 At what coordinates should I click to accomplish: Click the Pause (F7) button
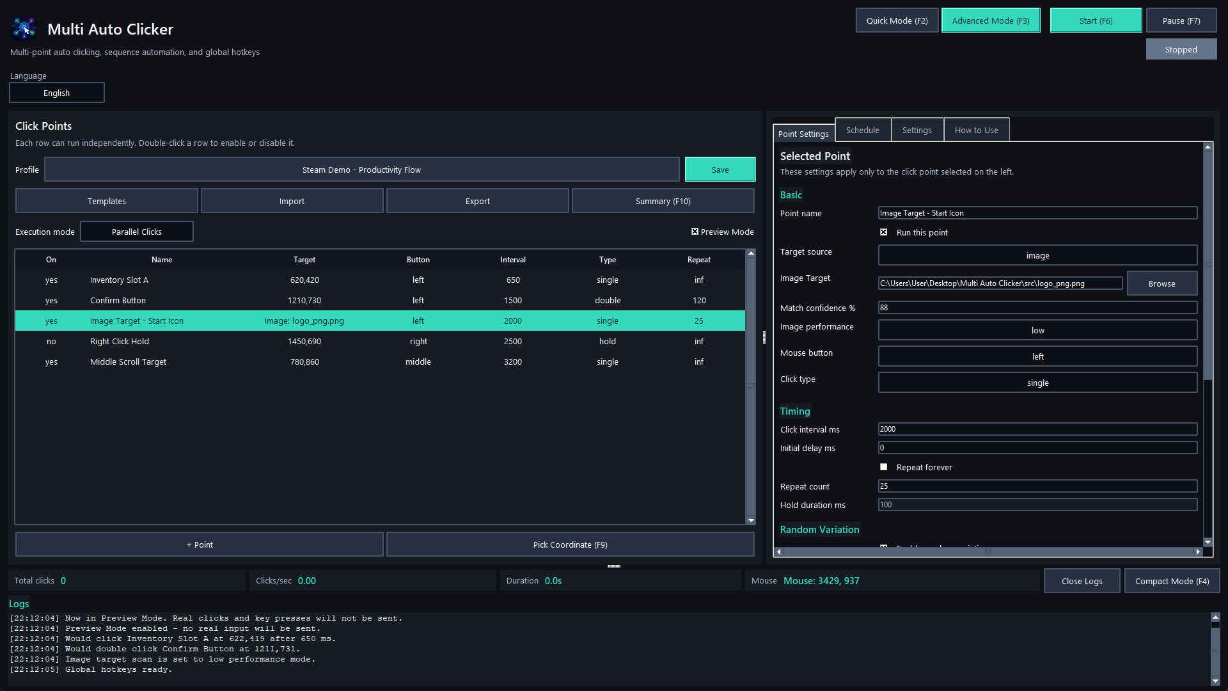click(x=1181, y=20)
